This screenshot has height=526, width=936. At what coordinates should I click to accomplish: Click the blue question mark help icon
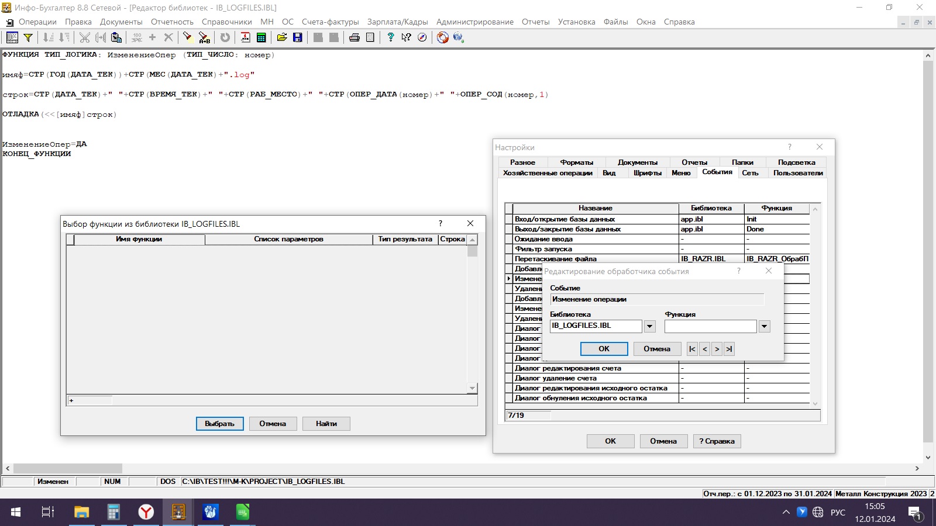tap(391, 37)
